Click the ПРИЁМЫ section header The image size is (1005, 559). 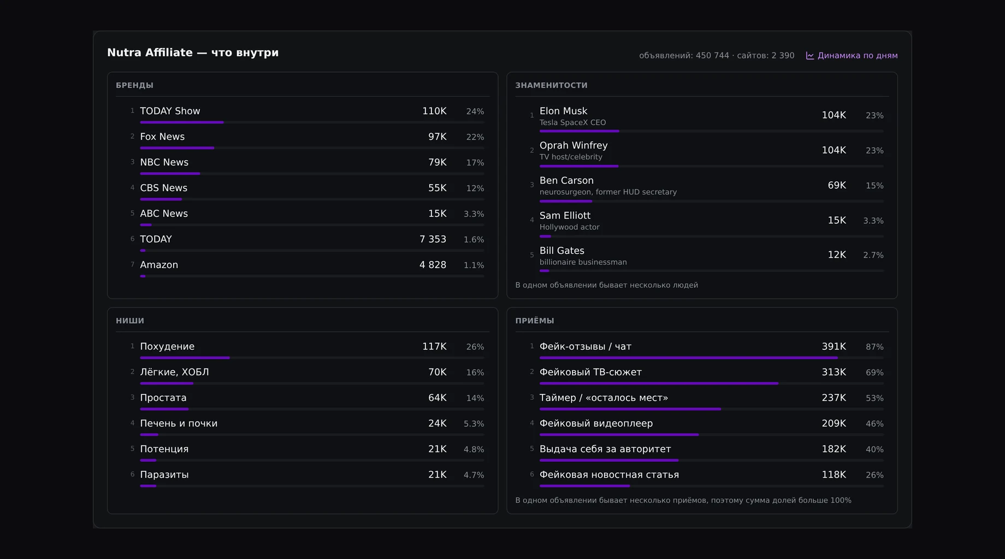[535, 320]
